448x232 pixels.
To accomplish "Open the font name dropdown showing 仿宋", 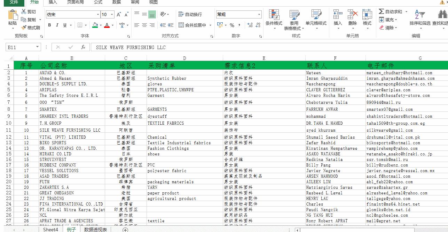I will [98, 15].
